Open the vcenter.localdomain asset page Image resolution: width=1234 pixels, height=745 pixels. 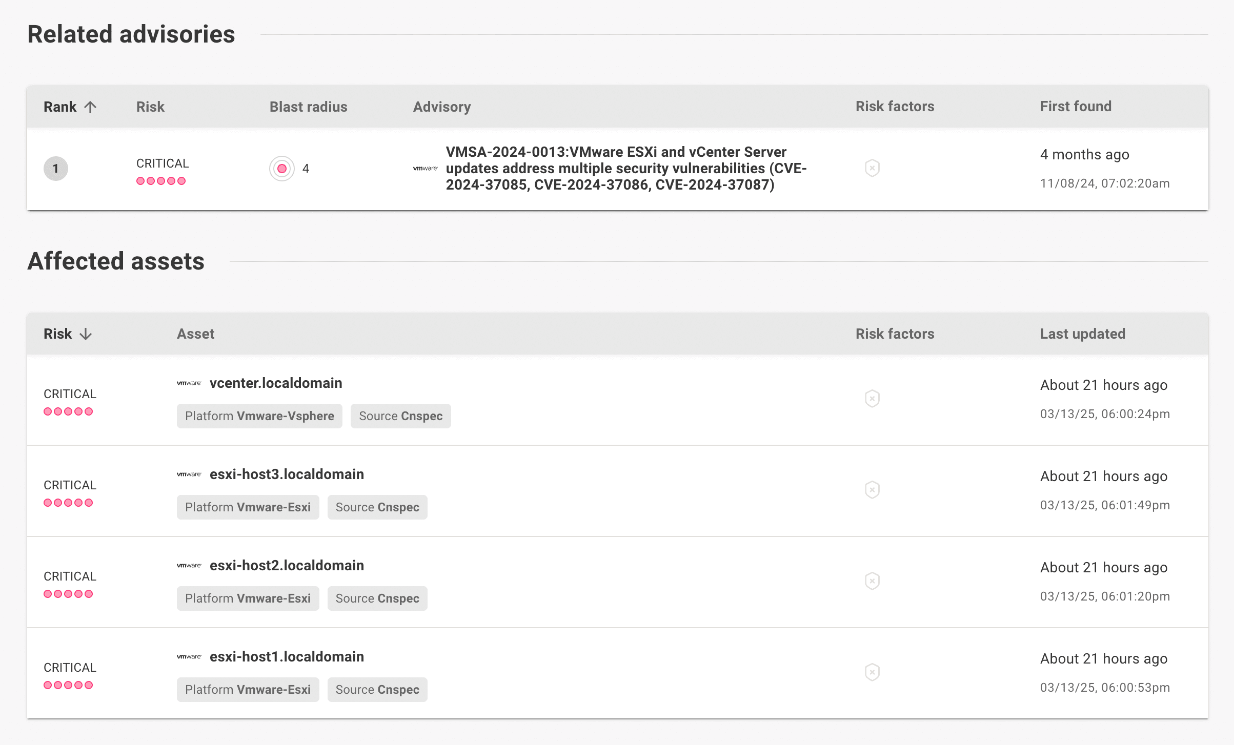point(276,383)
